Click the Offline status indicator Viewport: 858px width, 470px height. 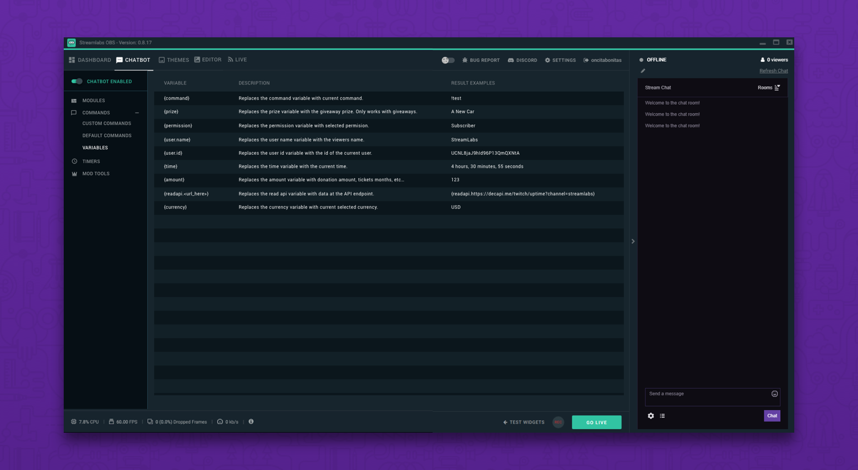coord(653,60)
